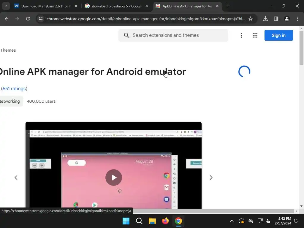Show hidden system tray icons
The width and height of the screenshot is (304, 228).
tap(232, 221)
